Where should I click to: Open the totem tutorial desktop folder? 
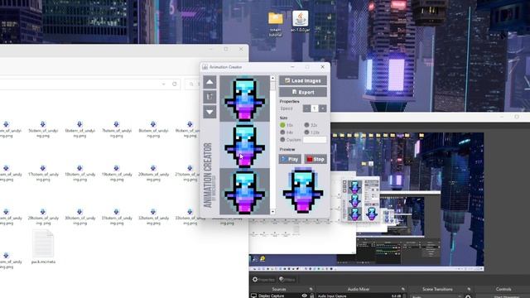tap(276, 24)
